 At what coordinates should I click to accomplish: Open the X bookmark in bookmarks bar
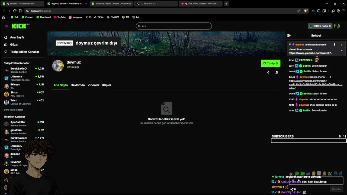tap(88, 17)
